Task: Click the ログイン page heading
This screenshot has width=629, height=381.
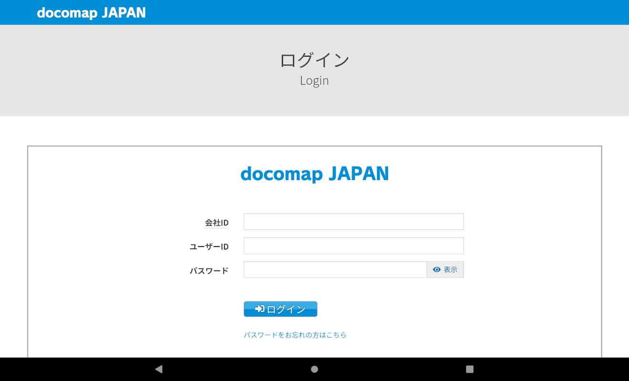Action: [314, 60]
